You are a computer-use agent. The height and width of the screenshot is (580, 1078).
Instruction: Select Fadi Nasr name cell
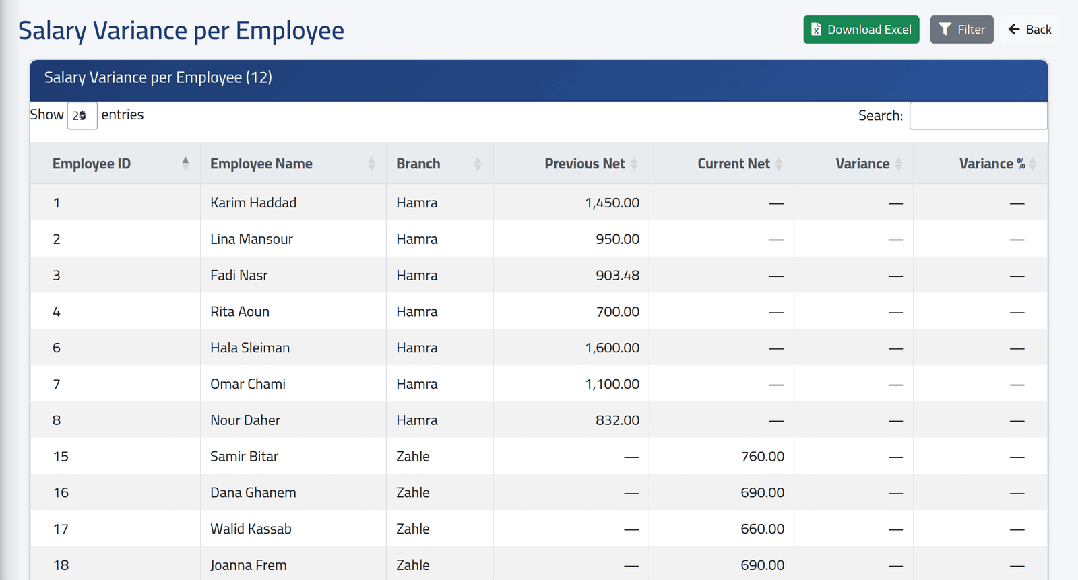click(x=293, y=275)
